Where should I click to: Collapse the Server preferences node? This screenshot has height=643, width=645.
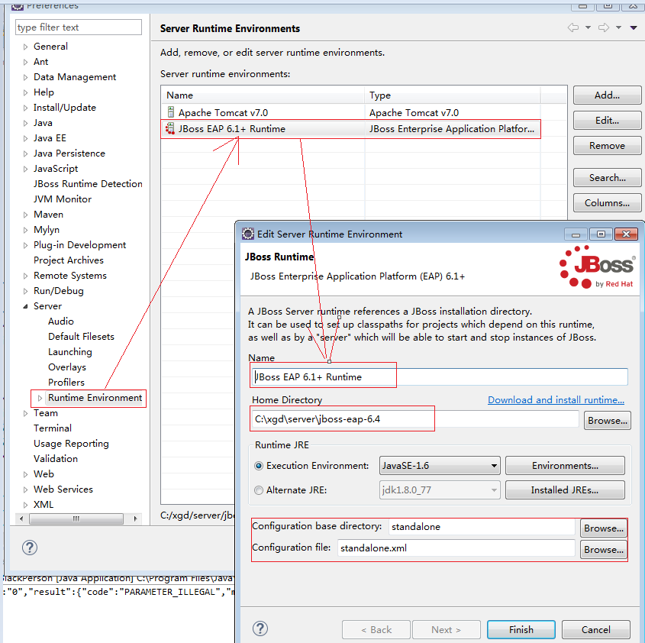point(25,306)
